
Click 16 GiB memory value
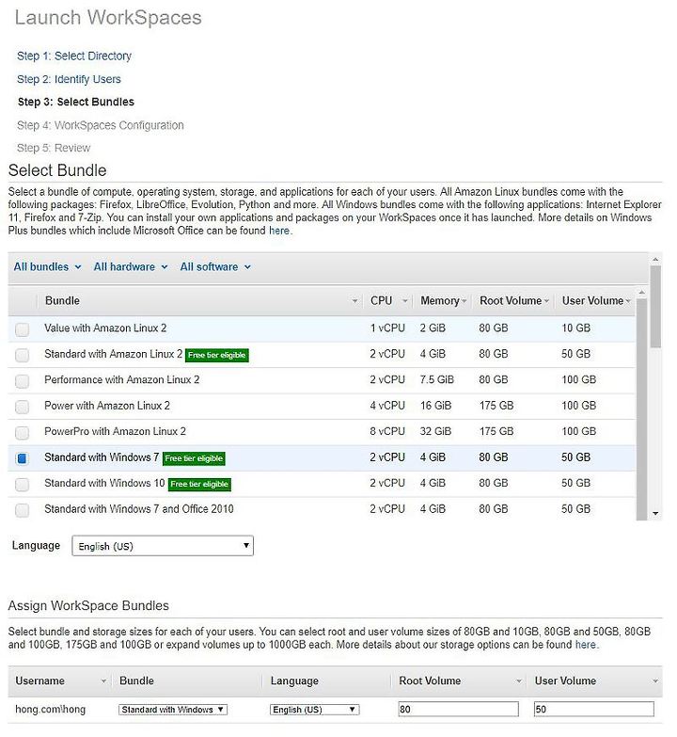pos(435,406)
